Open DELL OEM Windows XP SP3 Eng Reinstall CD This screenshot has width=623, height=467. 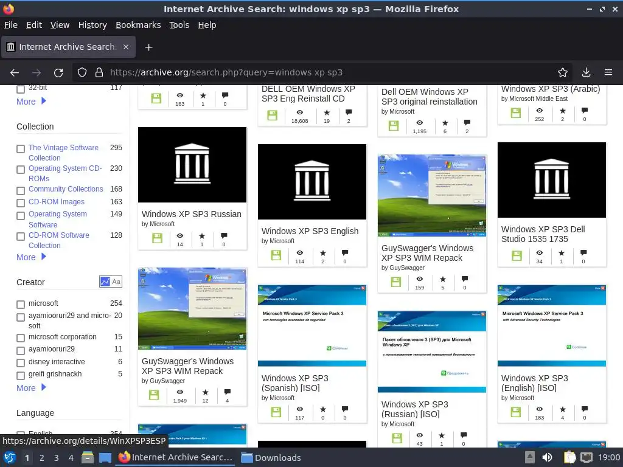pyautogui.click(x=308, y=94)
